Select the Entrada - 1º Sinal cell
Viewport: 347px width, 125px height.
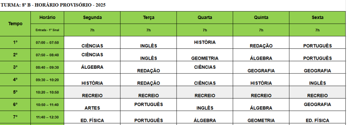pyautogui.click(x=47, y=30)
